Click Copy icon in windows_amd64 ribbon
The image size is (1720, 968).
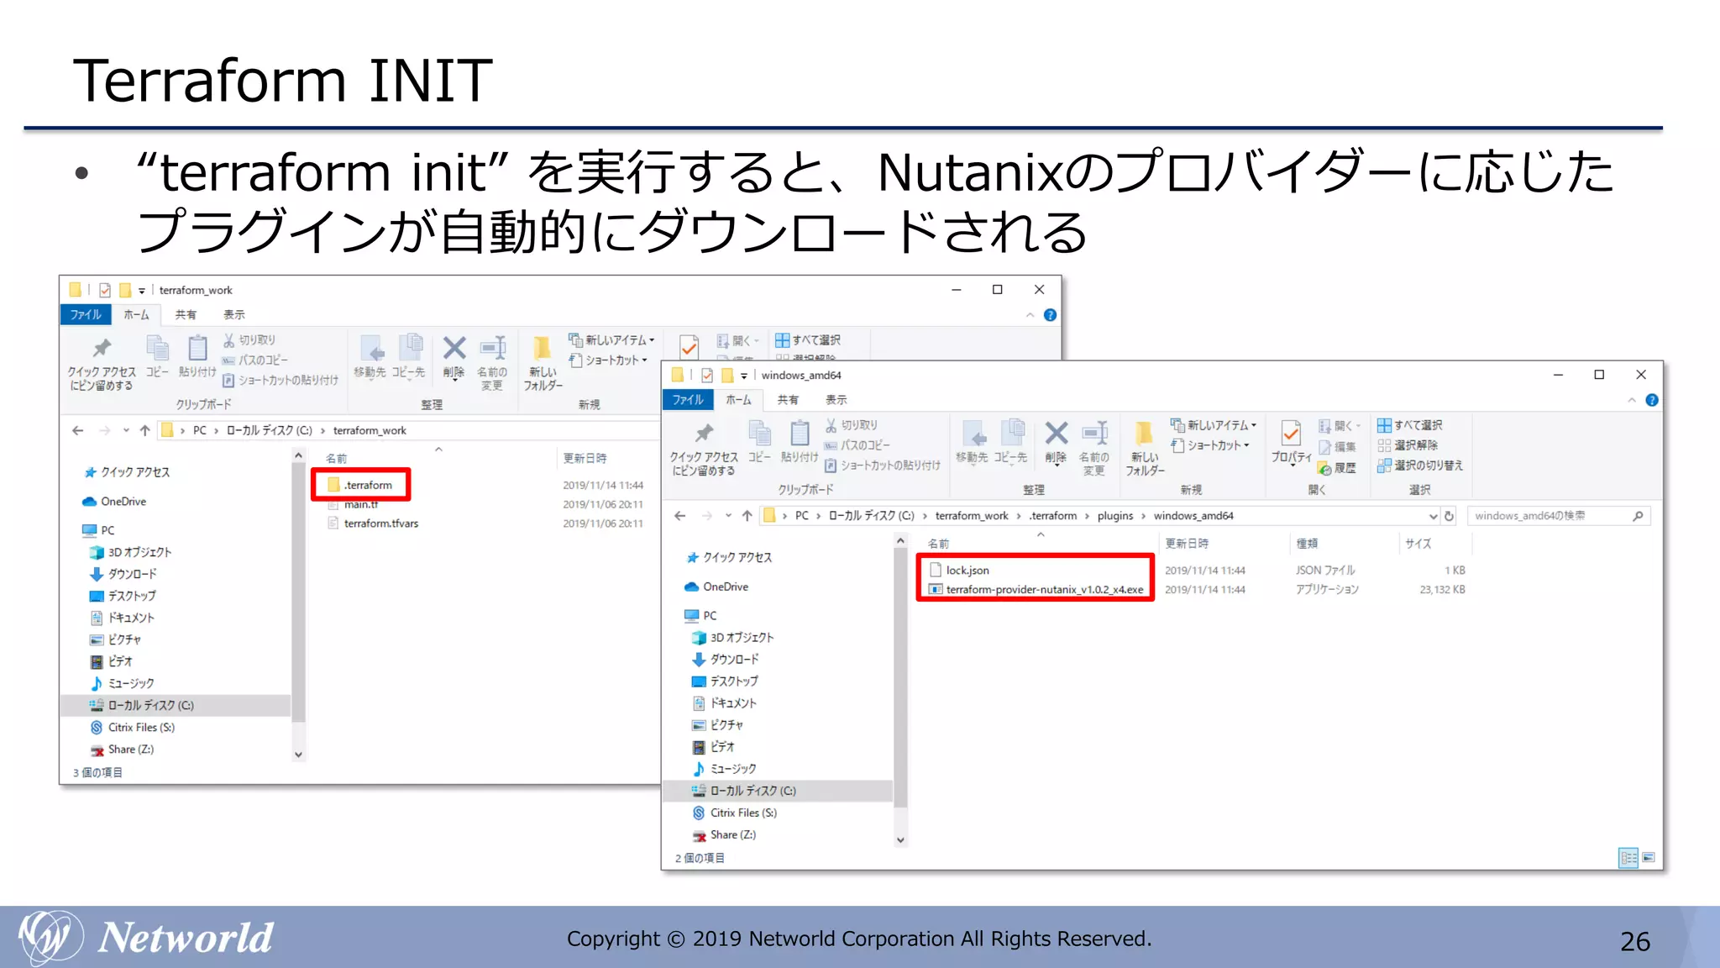click(x=759, y=442)
